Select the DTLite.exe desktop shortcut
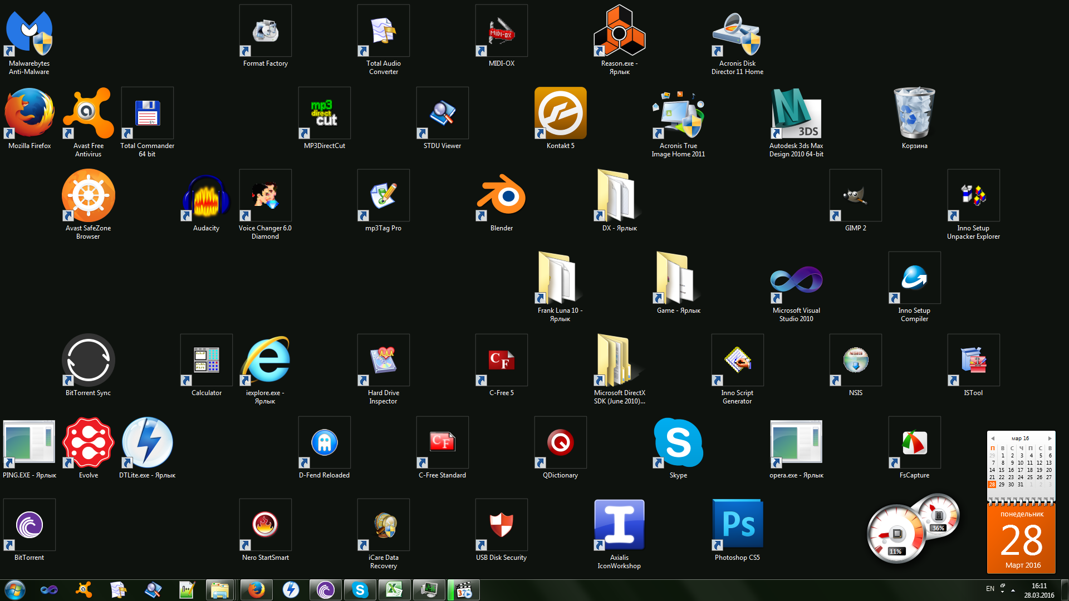The height and width of the screenshot is (601, 1069). coord(148,443)
